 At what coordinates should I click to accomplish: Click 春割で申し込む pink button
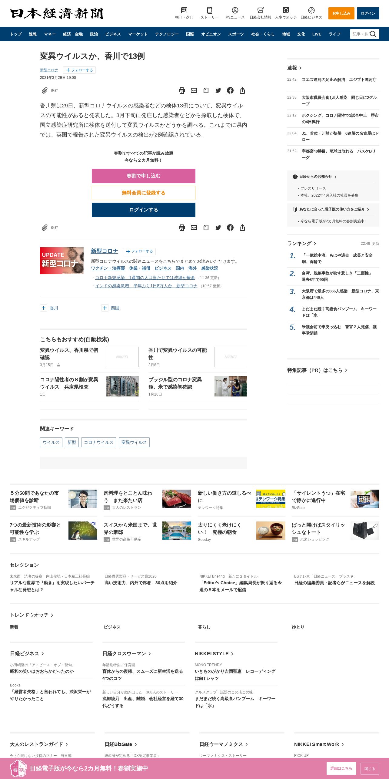pos(144,176)
